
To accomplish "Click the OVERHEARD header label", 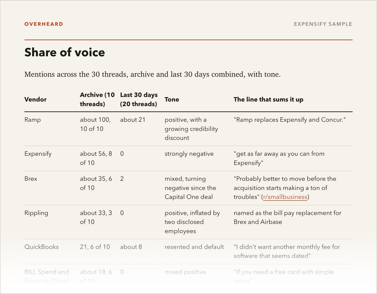I will point(44,24).
